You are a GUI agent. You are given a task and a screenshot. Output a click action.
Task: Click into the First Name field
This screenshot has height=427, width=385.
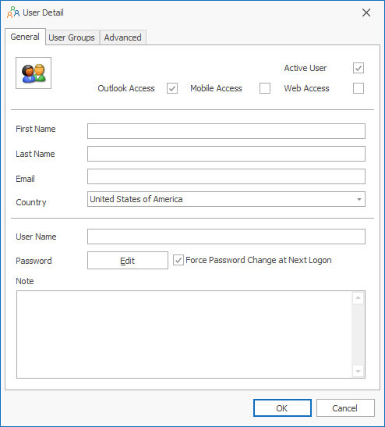click(x=226, y=131)
